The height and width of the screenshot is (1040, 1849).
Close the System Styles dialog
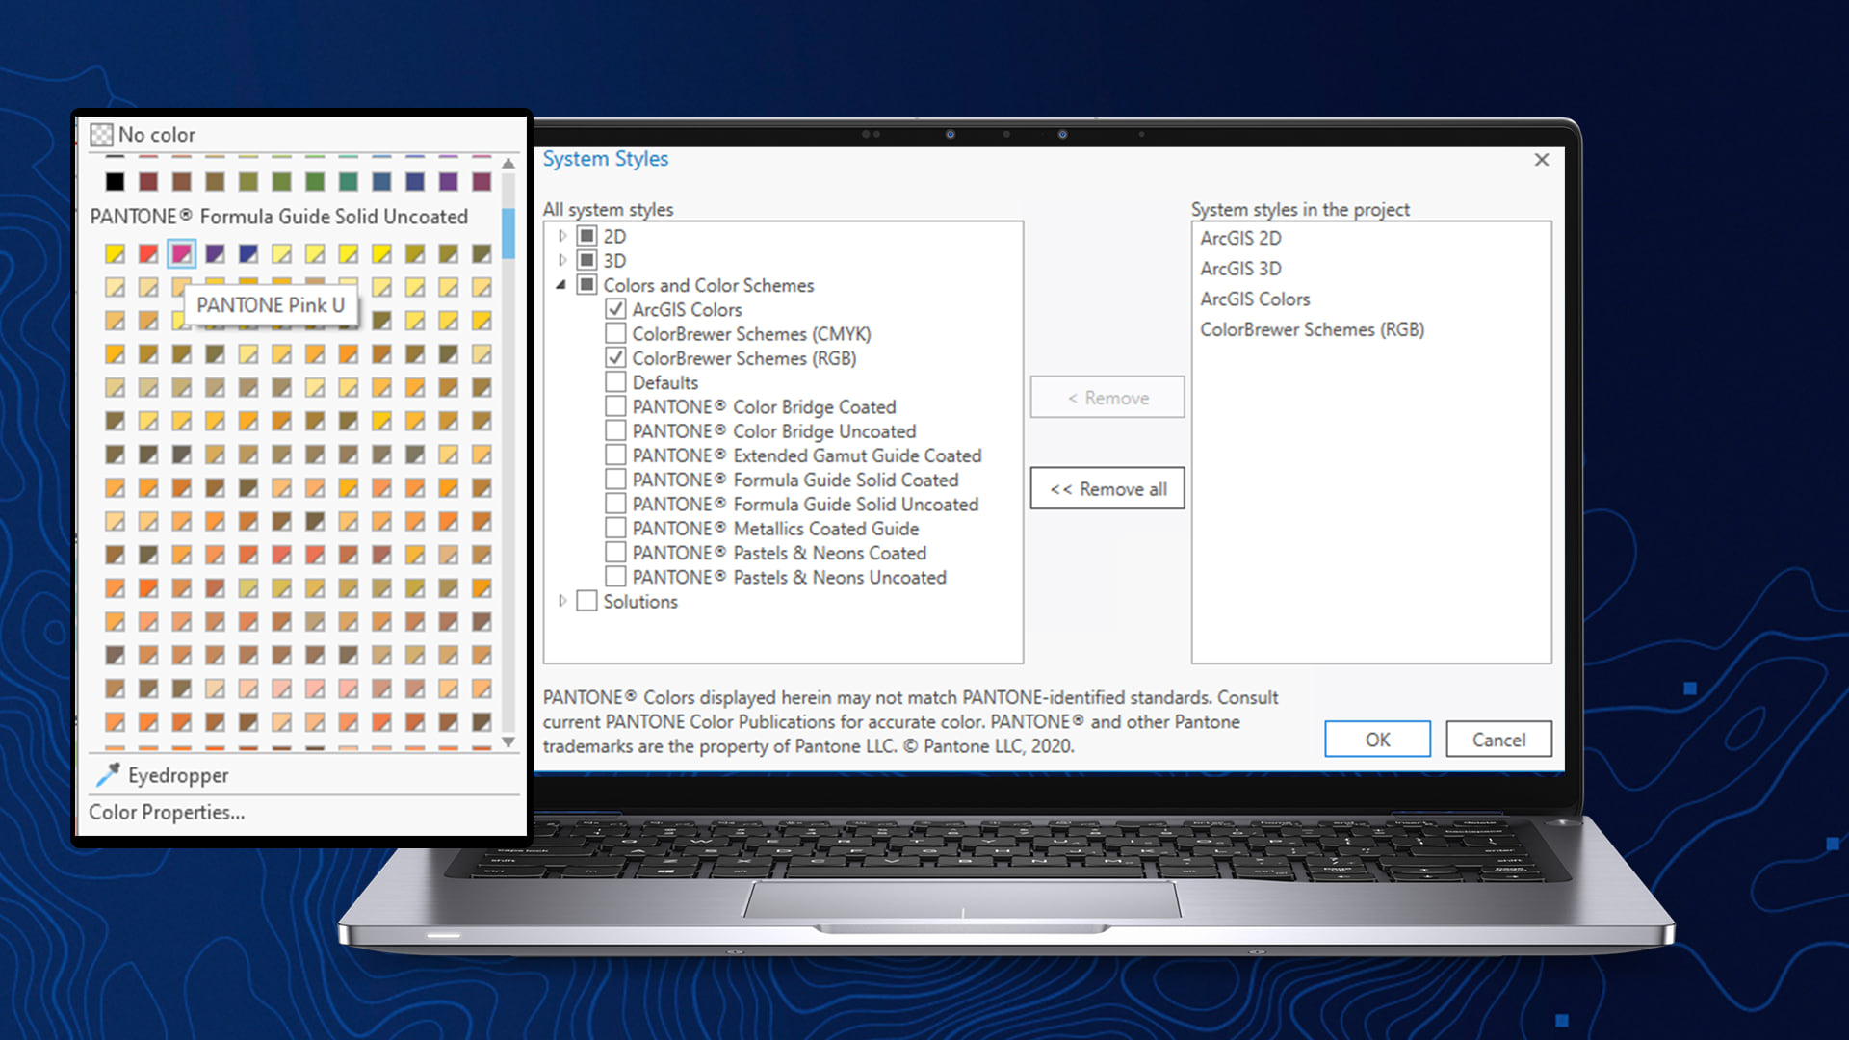[1541, 160]
